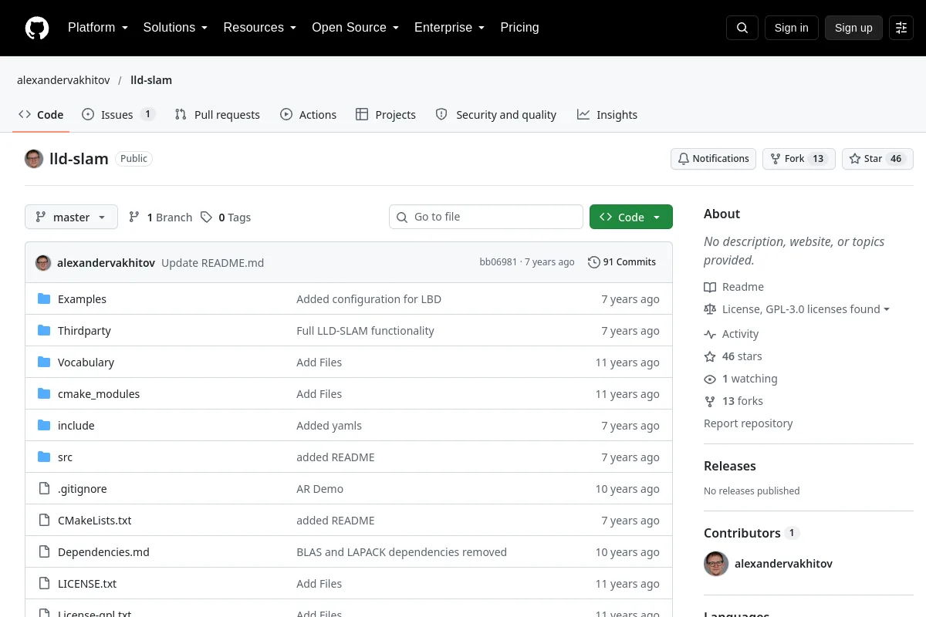The height and width of the screenshot is (617, 926).
Task: Click the folder icon next to Examples
Action: click(44, 299)
